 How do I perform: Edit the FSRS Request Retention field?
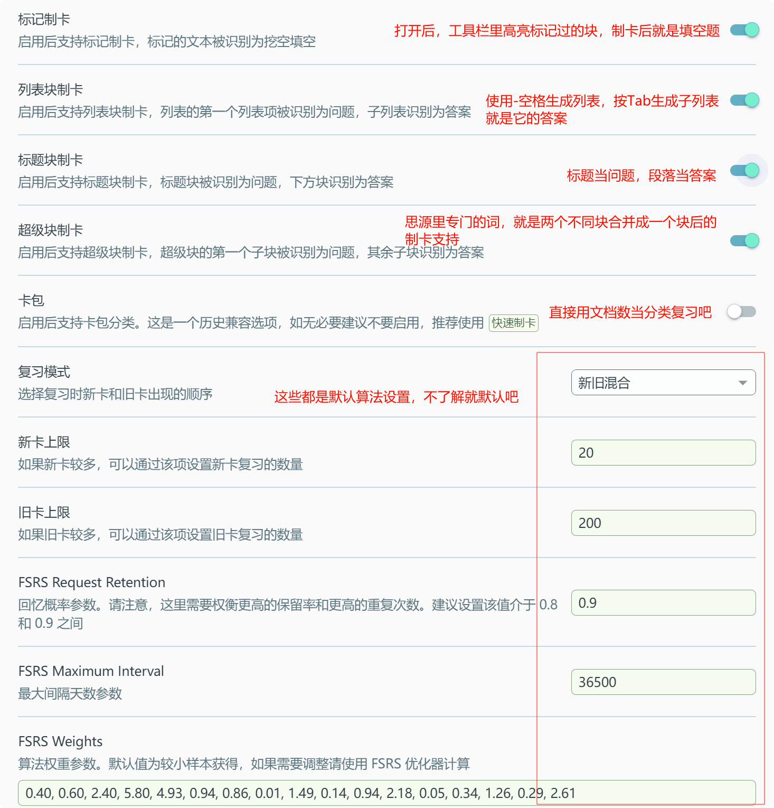tap(663, 603)
